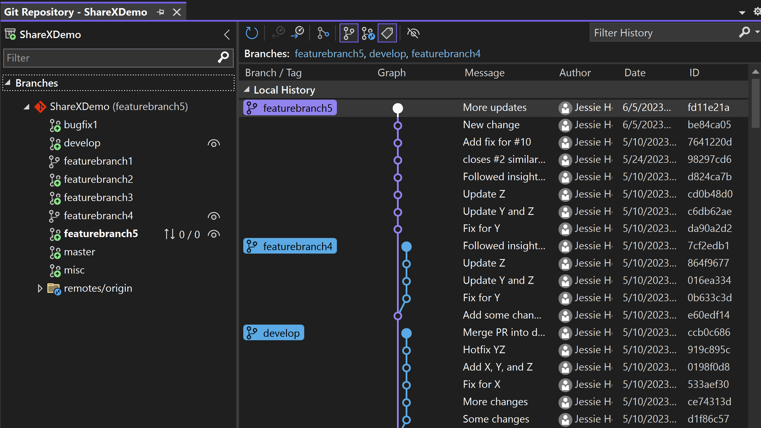Image resolution: width=761 pixels, height=428 pixels.
Task: Toggle tracking icon on featurebranch4
Action: (213, 215)
